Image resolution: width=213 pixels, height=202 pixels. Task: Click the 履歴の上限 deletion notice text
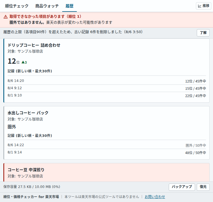[x=73, y=32]
